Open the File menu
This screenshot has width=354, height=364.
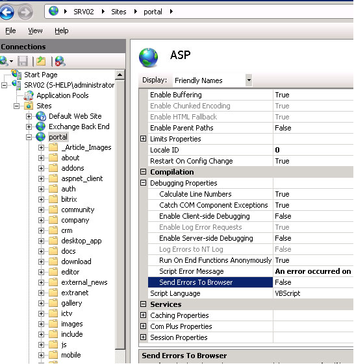tap(10, 30)
